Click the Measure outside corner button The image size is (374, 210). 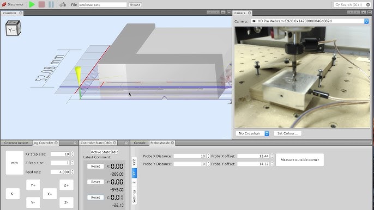click(x=300, y=160)
